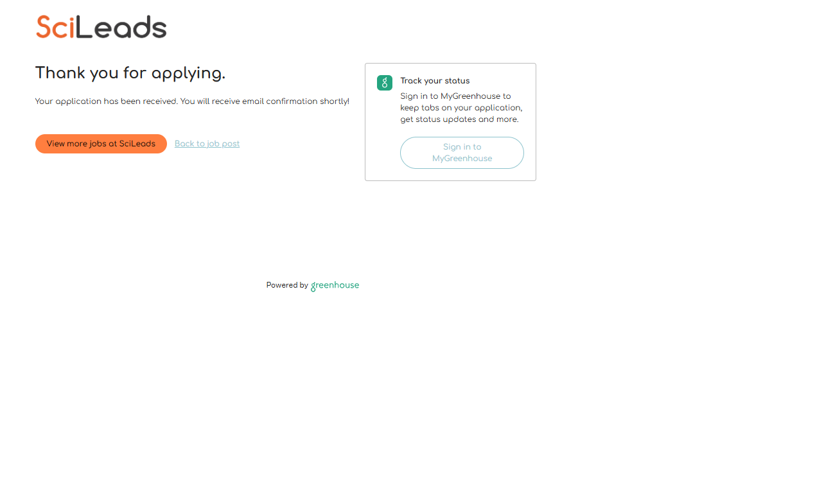Click the "Track your status" card title

click(x=435, y=81)
